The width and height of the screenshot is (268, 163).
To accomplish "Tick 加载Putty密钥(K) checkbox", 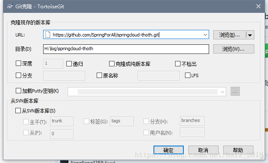I will (x=18, y=91).
